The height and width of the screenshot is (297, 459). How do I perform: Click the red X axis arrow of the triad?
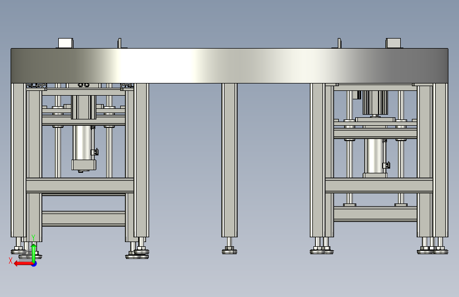point(23,264)
